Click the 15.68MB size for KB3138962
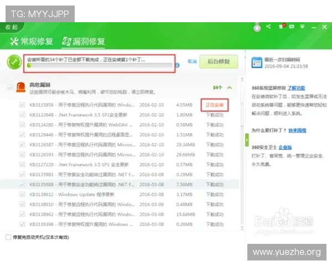 pos(185,214)
